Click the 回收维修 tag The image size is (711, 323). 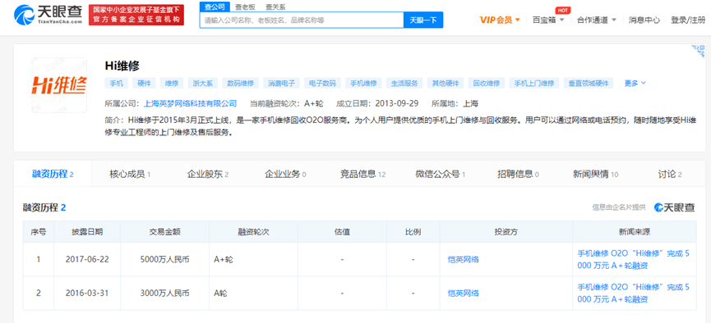pyautogui.click(x=486, y=83)
